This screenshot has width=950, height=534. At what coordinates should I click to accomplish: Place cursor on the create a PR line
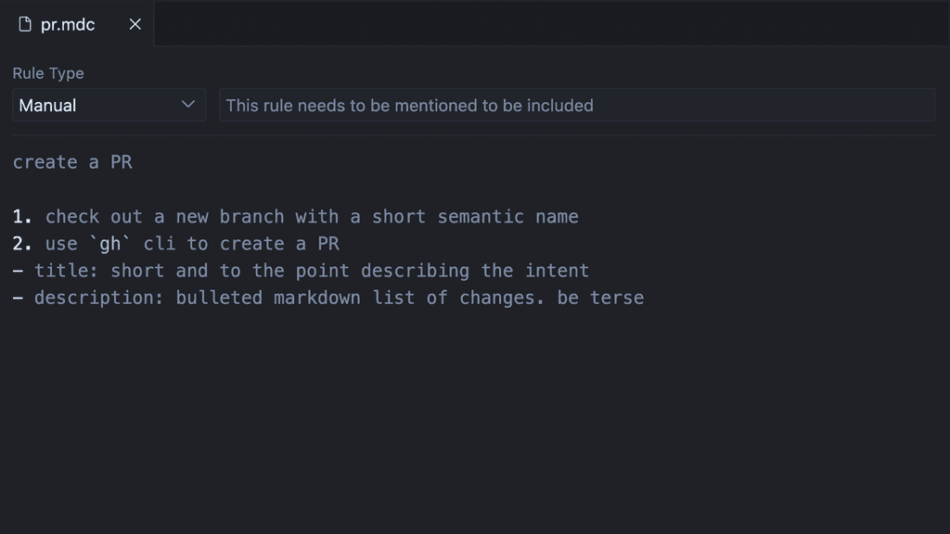[72, 161]
